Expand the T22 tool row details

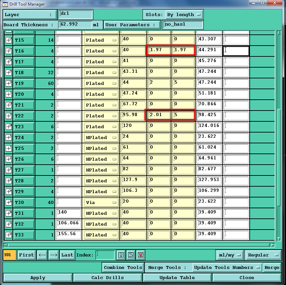pos(9,116)
